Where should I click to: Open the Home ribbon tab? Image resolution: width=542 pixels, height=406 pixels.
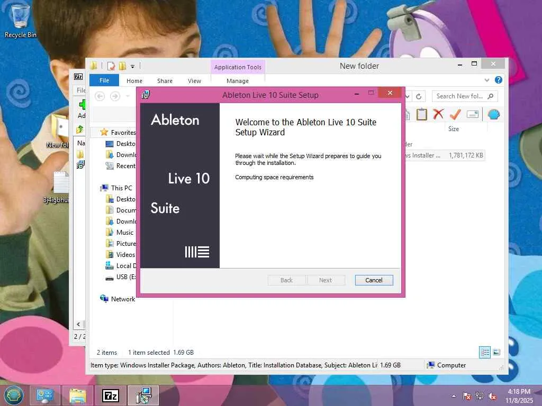[x=134, y=81]
